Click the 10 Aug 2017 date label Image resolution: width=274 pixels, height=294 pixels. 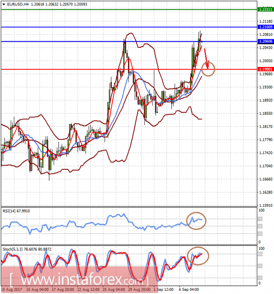[x=12, y=289]
